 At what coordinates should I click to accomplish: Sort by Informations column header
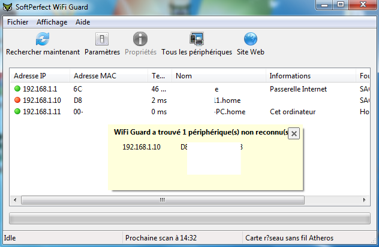[x=311, y=76]
